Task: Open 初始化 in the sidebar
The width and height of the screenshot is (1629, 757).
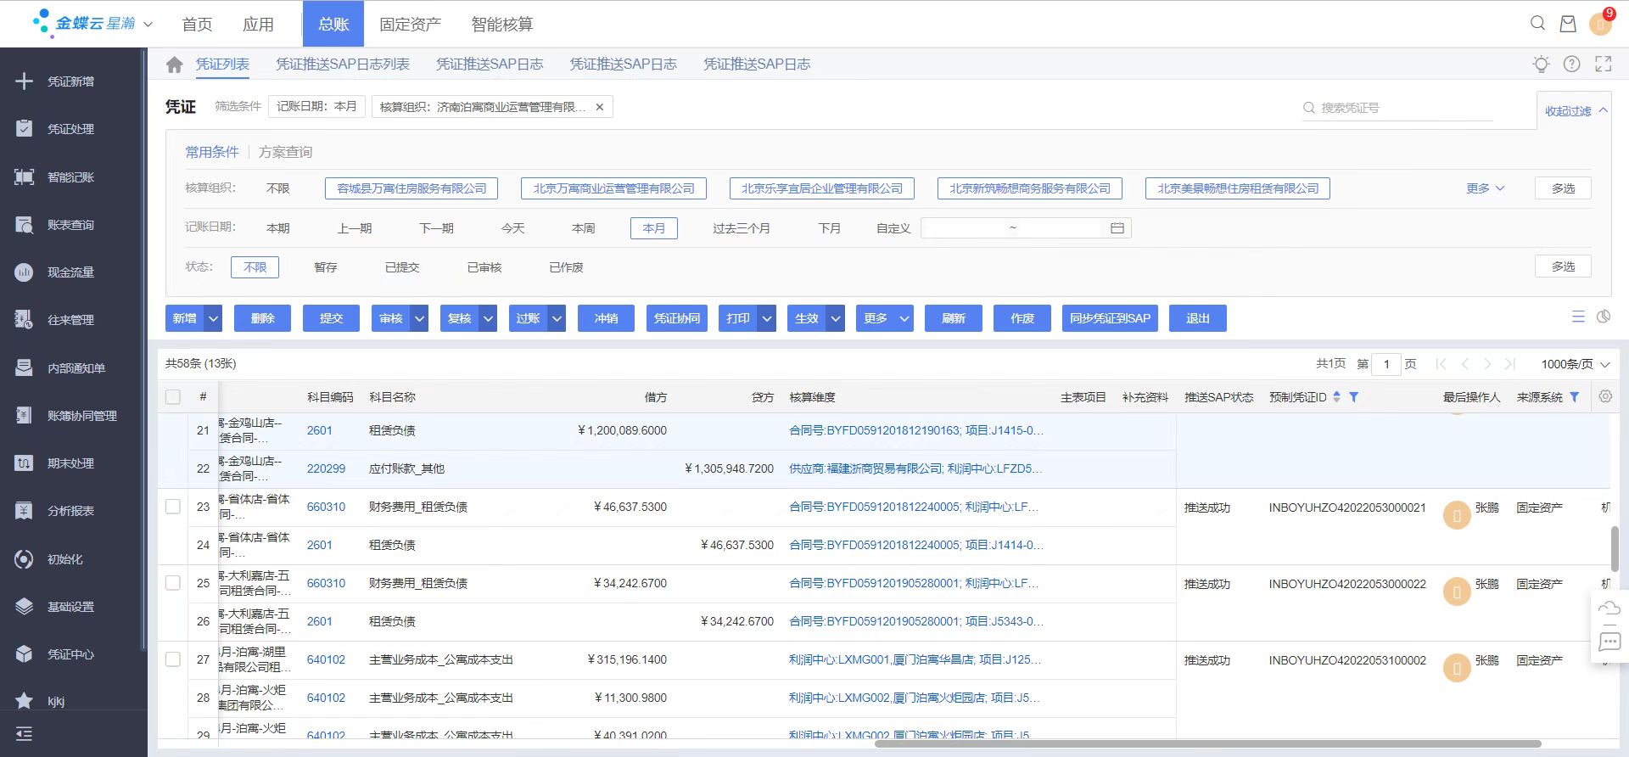Action: (64, 559)
